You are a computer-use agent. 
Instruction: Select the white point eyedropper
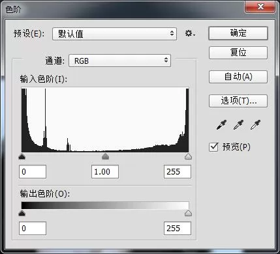coord(255,125)
